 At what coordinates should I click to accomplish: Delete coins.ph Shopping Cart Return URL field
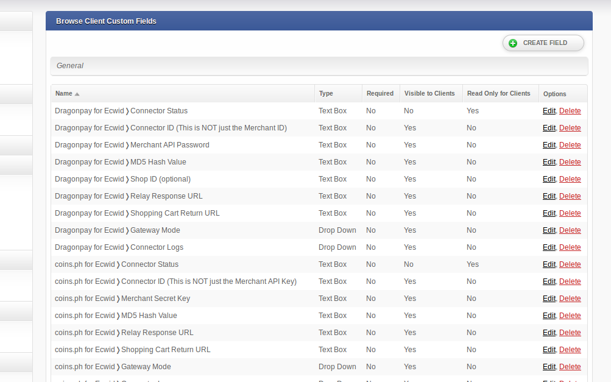(570, 350)
